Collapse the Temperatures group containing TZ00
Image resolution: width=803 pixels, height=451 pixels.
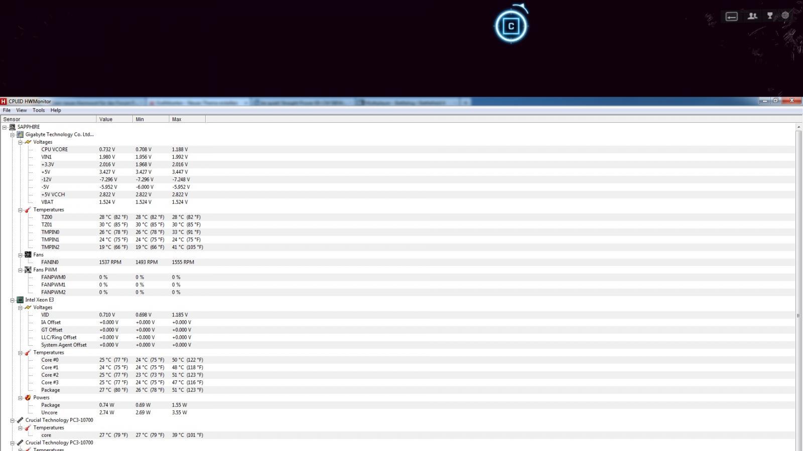tap(20, 209)
